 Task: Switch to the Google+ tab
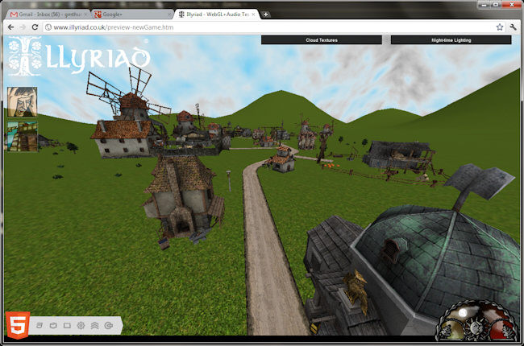tap(133, 14)
